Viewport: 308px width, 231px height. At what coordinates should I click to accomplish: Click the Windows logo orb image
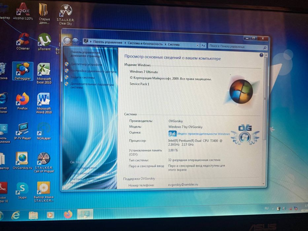[x=241, y=91]
